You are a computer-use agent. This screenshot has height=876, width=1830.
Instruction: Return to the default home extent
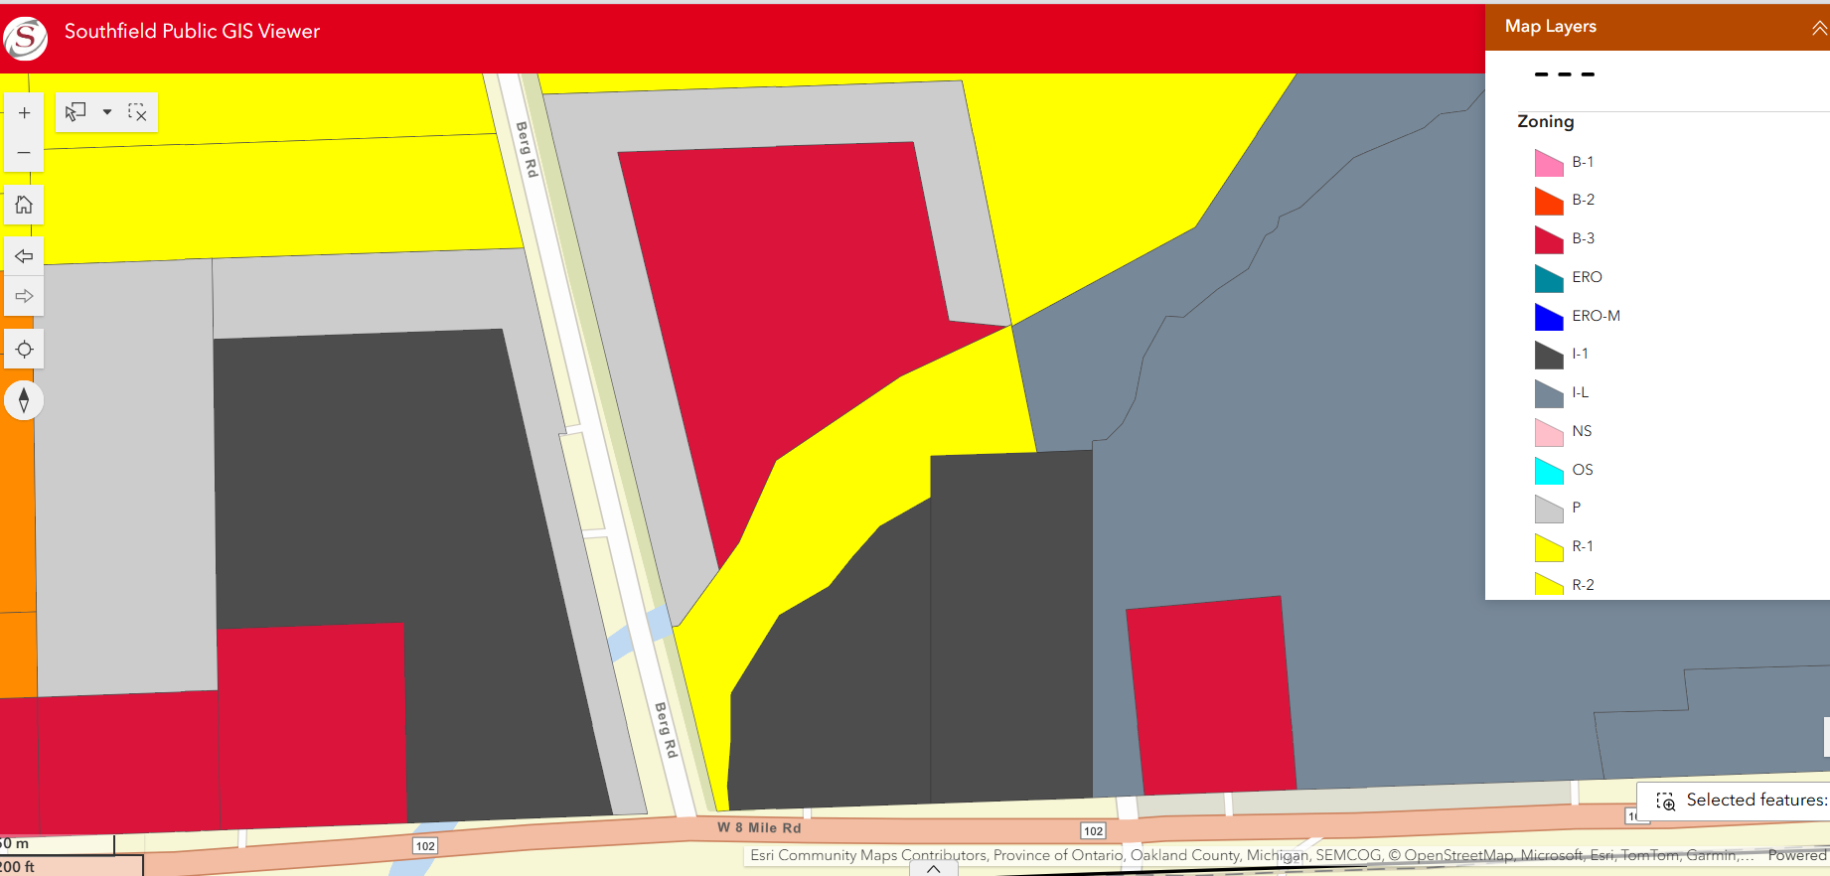[x=24, y=205]
